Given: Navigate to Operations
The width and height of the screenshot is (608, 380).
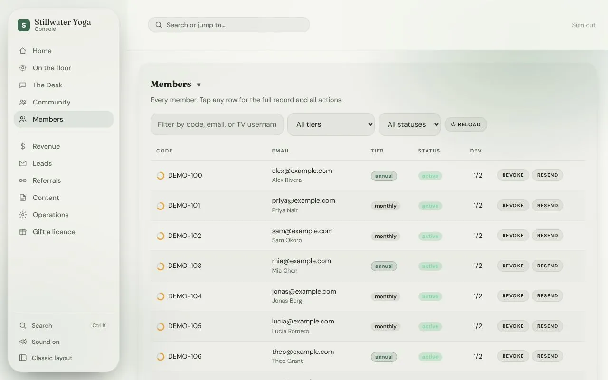Looking at the screenshot, I should click(64, 215).
